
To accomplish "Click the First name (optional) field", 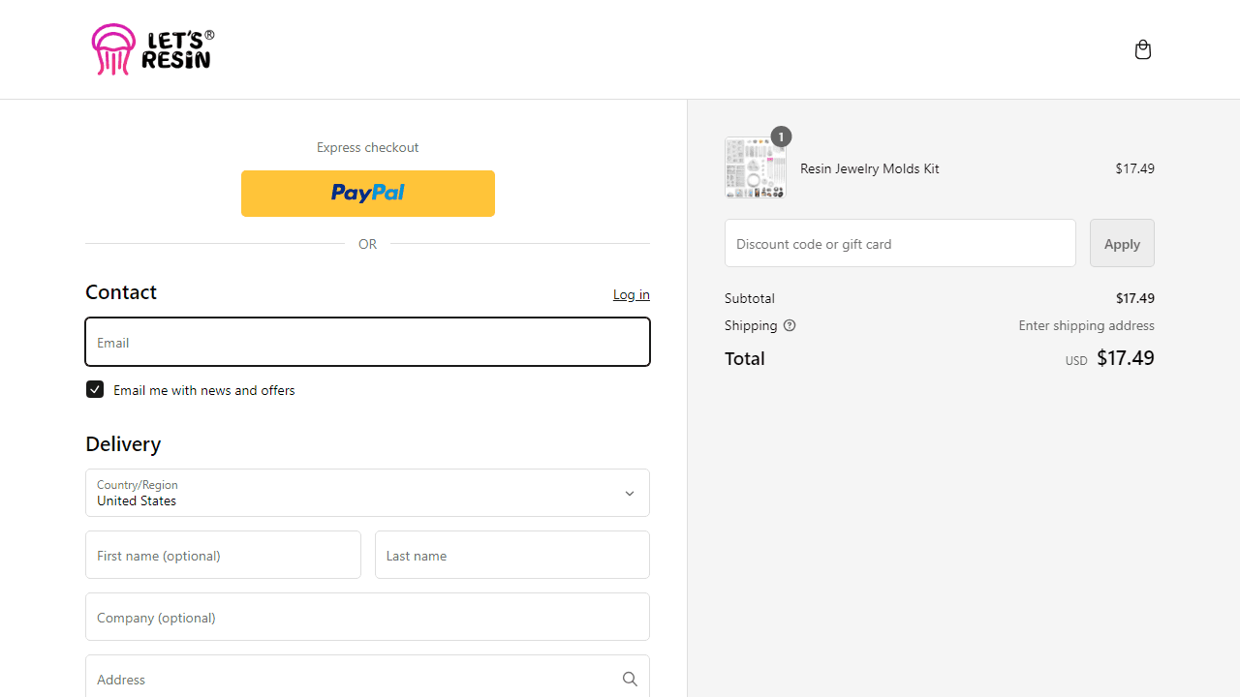I will (x=223, y=555).
